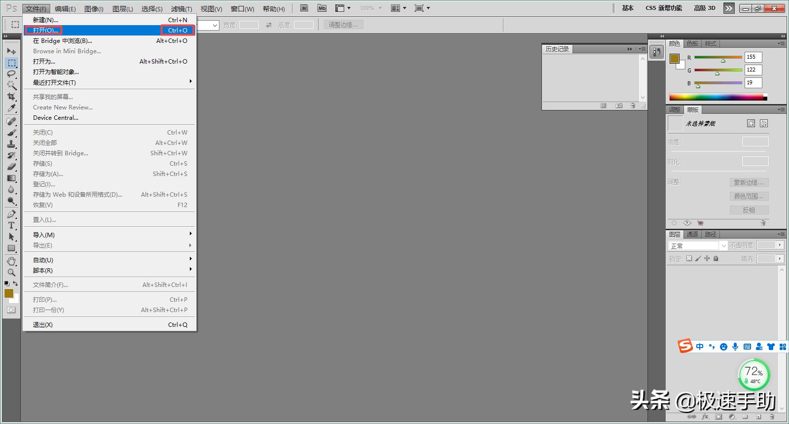Screen dimensions: 789x424
Task: Click 打开(O)... in the File menu
Action: (45, 30)
